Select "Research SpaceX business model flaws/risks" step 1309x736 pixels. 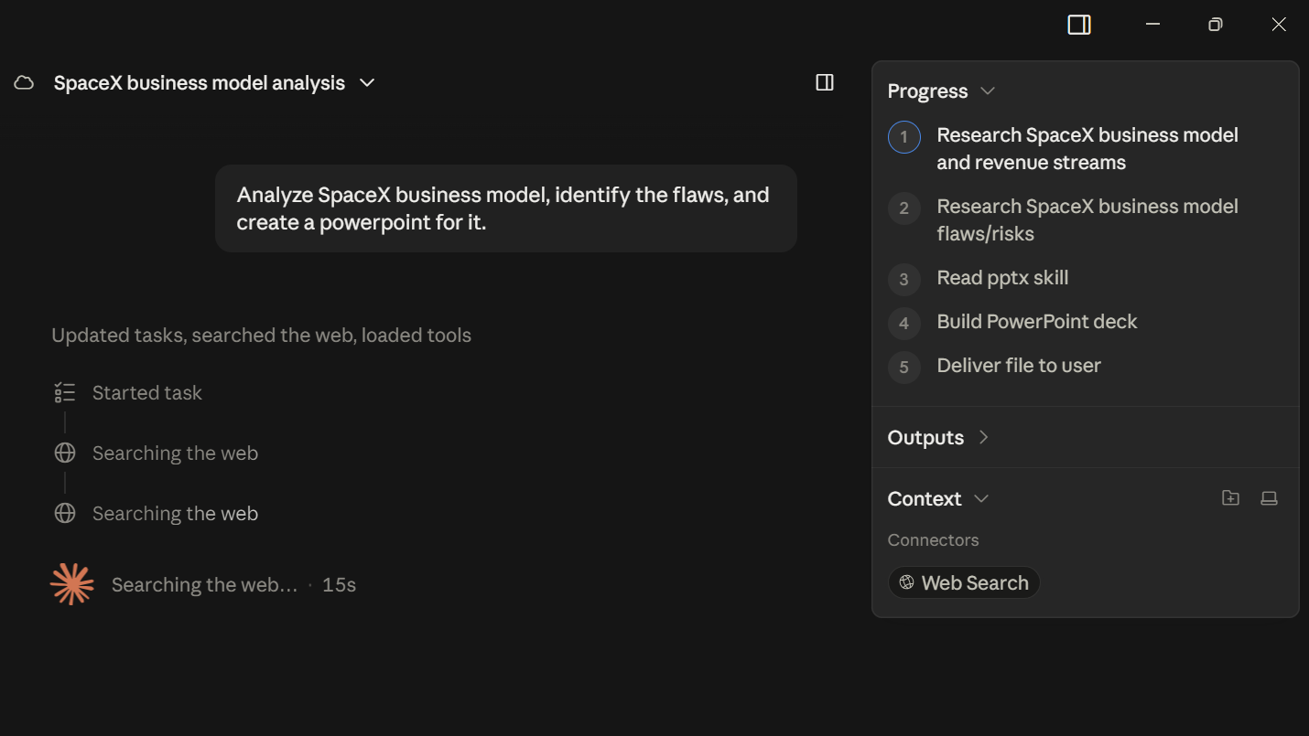1087,220
